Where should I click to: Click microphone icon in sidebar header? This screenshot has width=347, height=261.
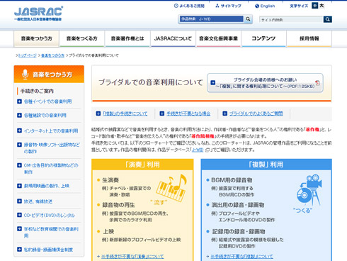[25, 74]
